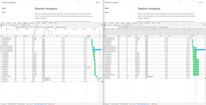
Task: Open 2017 sidebar link in right page
Action: (107, 12)
